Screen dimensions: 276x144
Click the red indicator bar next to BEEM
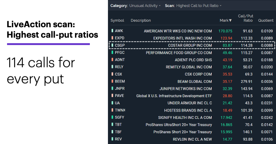coord(112,81)
